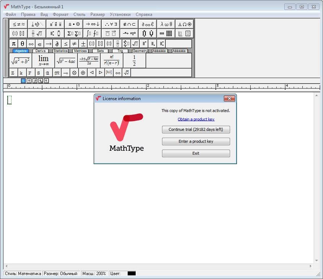Insert parentheses fence template in small bar
The height and width of the screenshot is (279, 323).
92,44
